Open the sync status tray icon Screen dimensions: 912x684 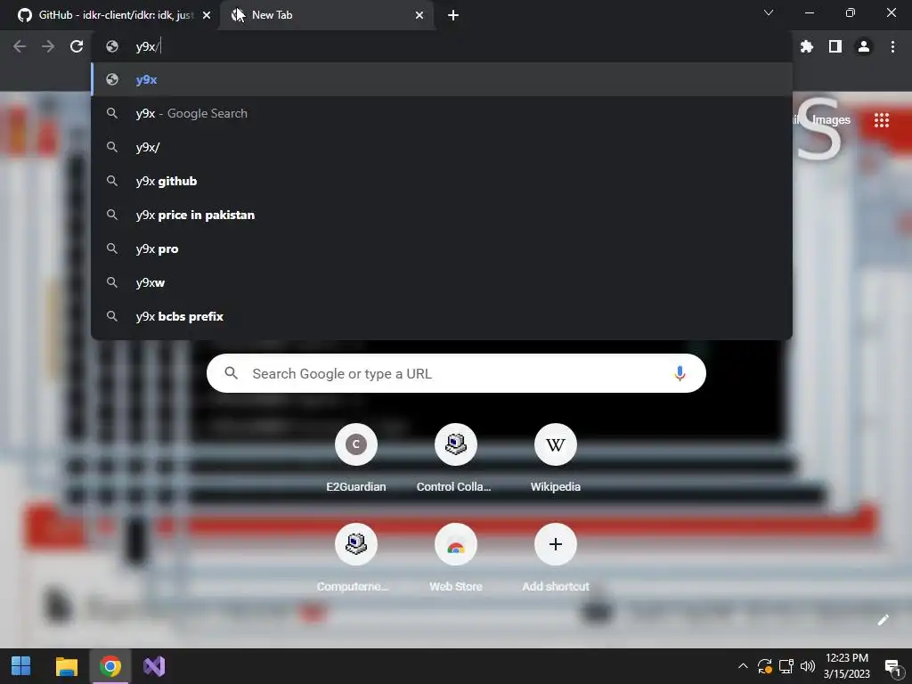pyautogui.click(x=764, y=666)
